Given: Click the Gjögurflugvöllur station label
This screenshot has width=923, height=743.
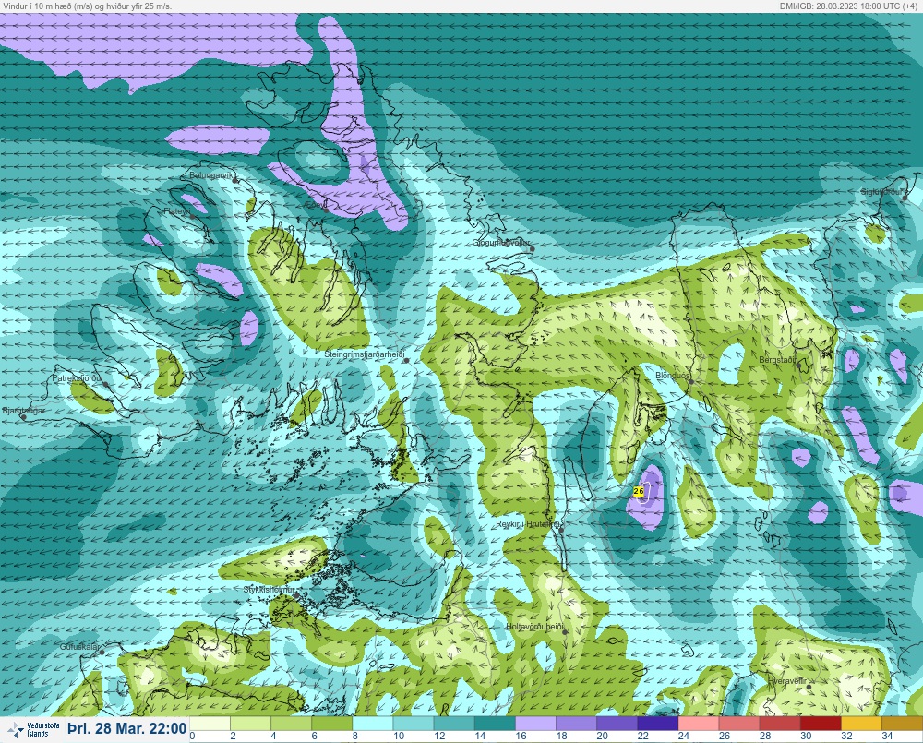Looking at the screenshot, I should tap(501, 243).
